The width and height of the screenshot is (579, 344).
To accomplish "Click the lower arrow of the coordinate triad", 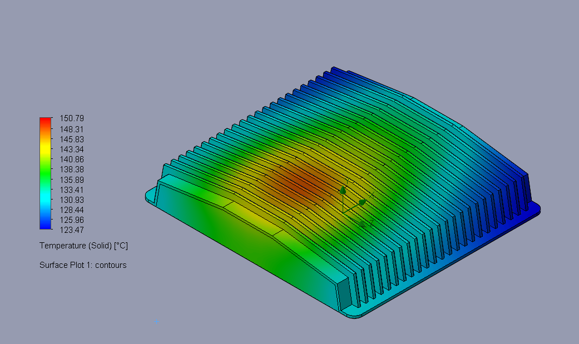I will (363, 224).
